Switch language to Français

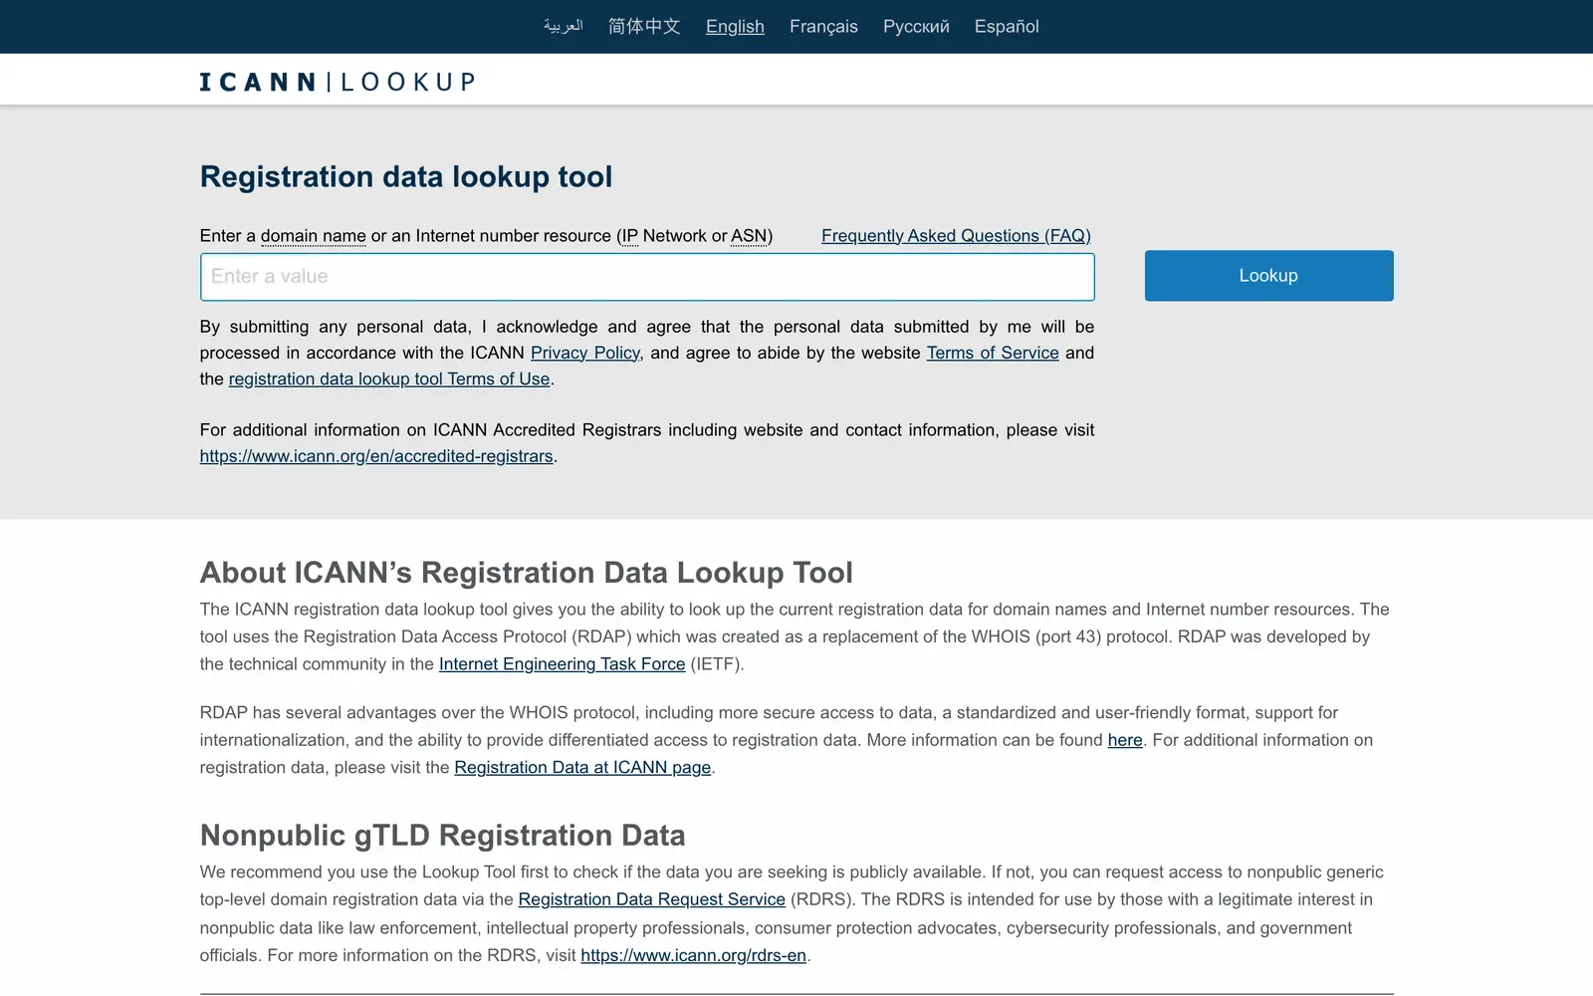click(823, 26)
